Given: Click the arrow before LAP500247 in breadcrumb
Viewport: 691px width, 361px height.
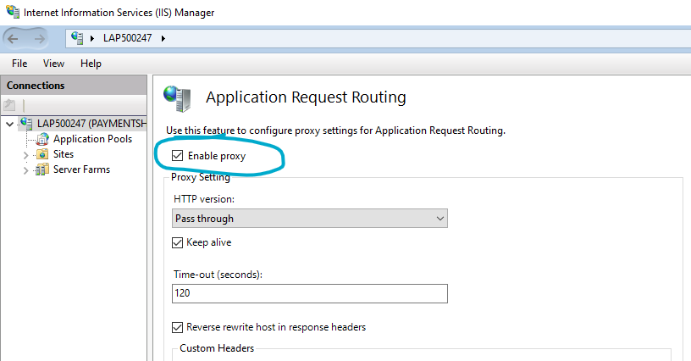Looking at the screenshot, I should pyautogui.click(x=92, y=38).
